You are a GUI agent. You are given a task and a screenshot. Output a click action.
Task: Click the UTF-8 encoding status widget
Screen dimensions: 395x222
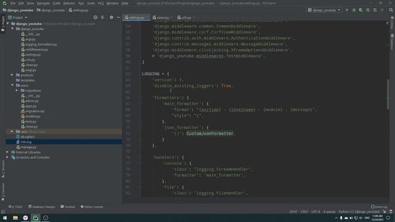click(315, 212)
